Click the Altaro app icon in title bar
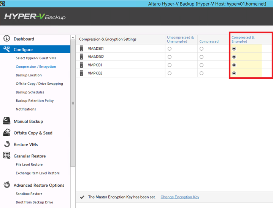Image resolution: width=273 pixels, height=208 pixels. [2, 4]
